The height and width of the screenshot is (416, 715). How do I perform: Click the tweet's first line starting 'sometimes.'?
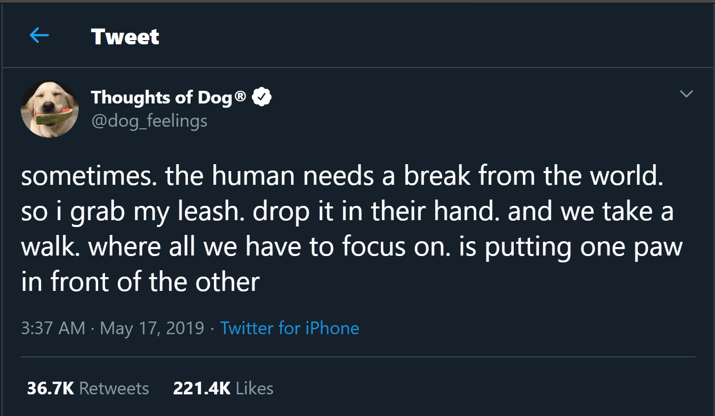click(341, 177)
